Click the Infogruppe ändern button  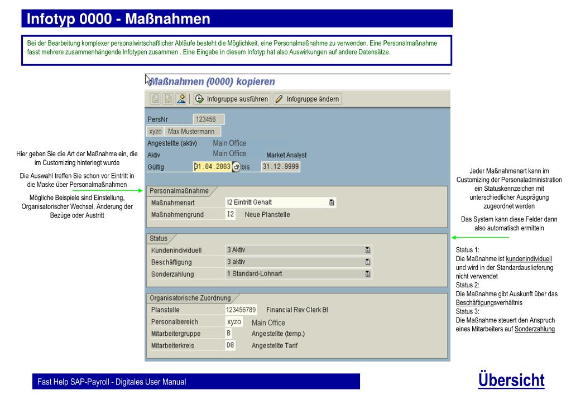coord(308,99)
